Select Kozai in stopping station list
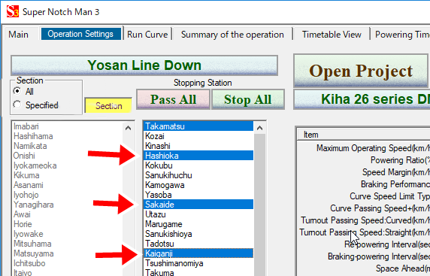430x276 pixels. (198, 136)
